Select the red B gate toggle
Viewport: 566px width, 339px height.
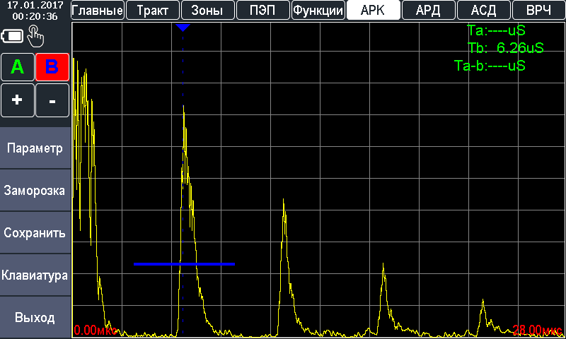(x=52, y=67)
